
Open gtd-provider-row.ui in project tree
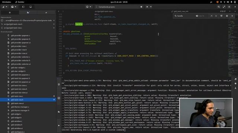click(19, 53)
